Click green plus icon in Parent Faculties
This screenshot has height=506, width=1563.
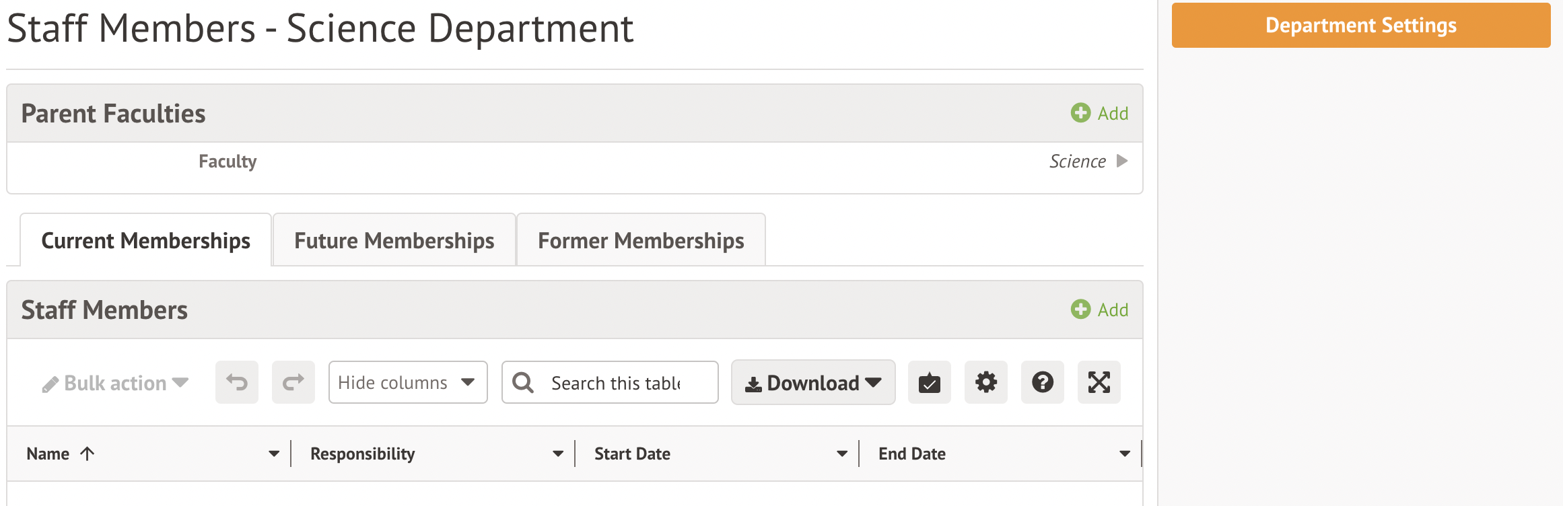click(1081, 113)
